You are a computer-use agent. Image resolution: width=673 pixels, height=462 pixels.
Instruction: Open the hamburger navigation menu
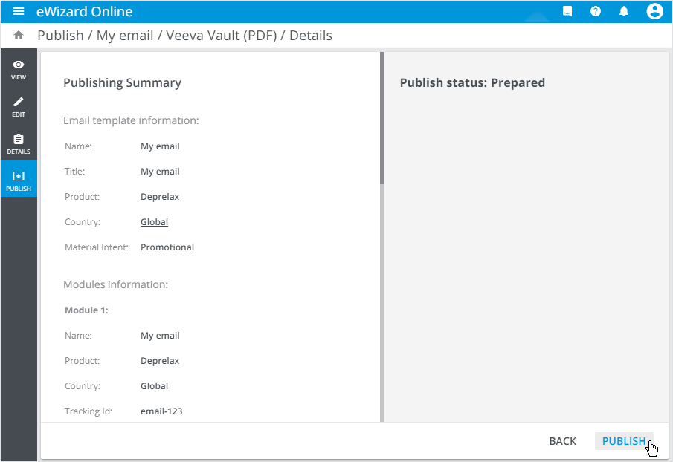pyautogui.click(x=19, y=12)
